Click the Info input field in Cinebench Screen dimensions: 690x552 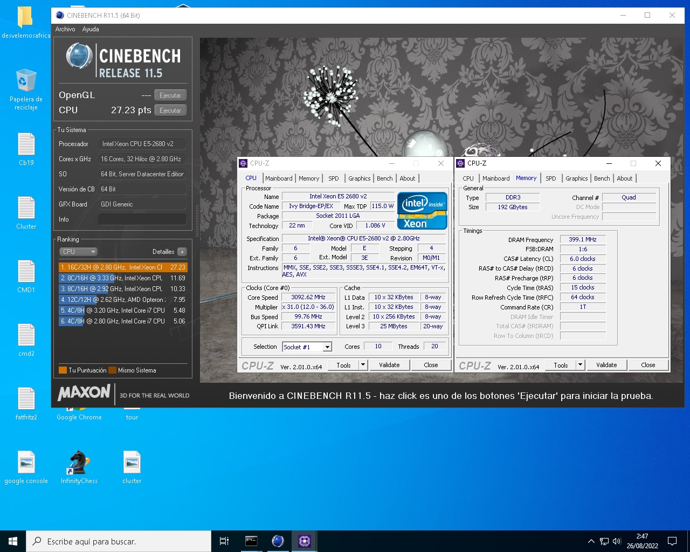142,219
